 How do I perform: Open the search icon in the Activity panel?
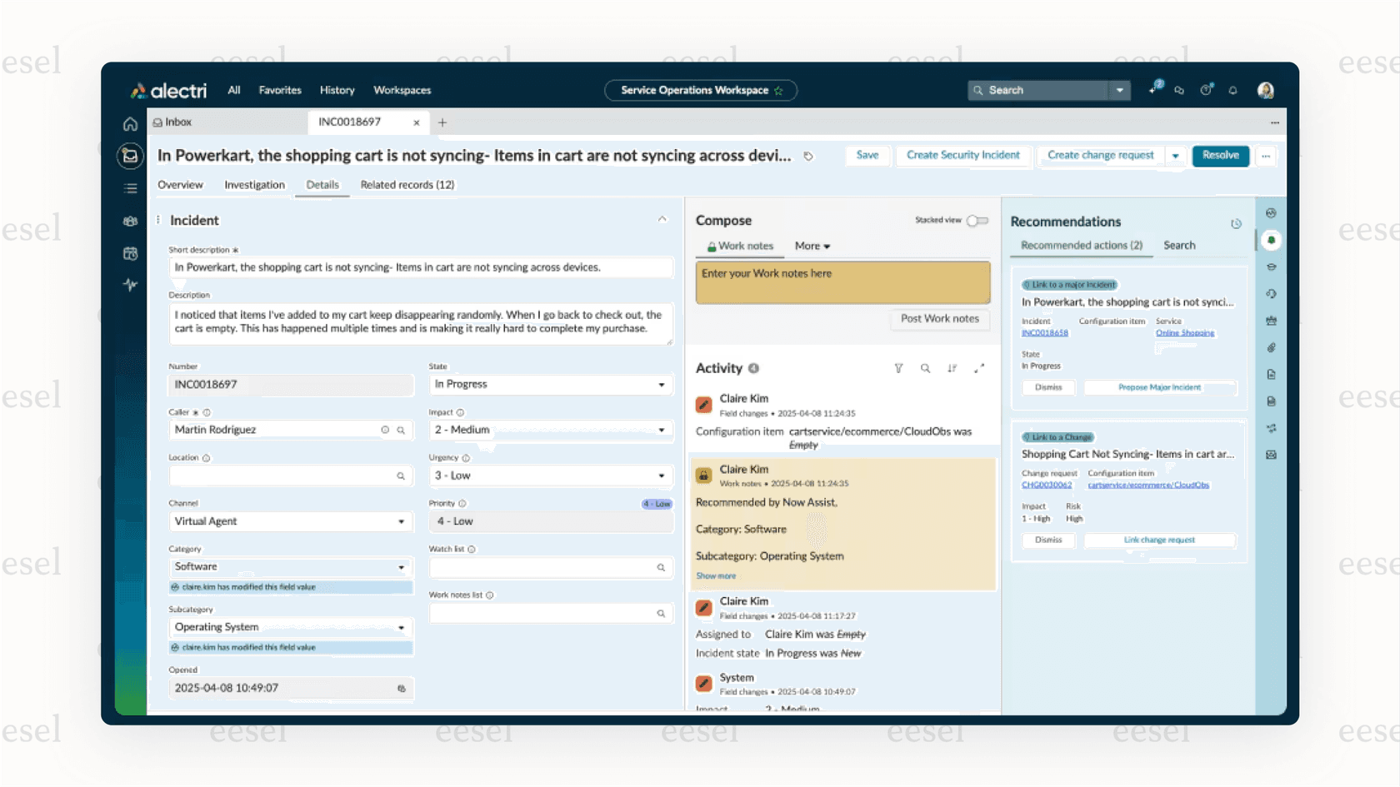click(925, 367)
